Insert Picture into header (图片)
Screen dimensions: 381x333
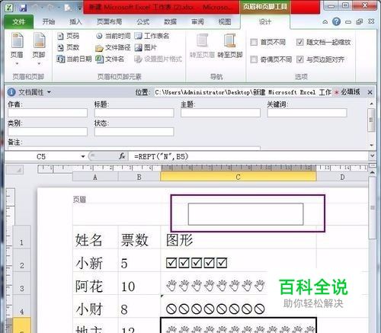click(146, 47)
